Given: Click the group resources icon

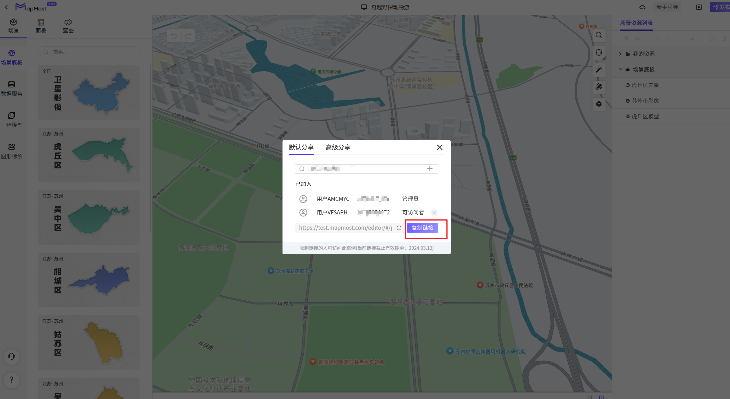Looking at the screenshot, I should point(626,38).
